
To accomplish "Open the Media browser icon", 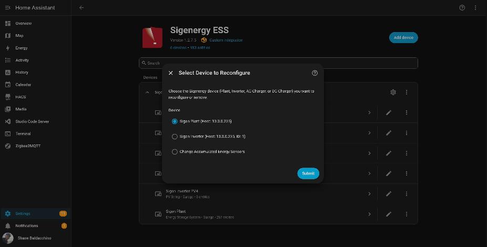I will coord(8,109).
